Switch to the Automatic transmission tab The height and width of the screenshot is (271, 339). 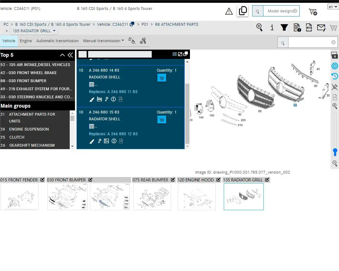tap(58, 41)
